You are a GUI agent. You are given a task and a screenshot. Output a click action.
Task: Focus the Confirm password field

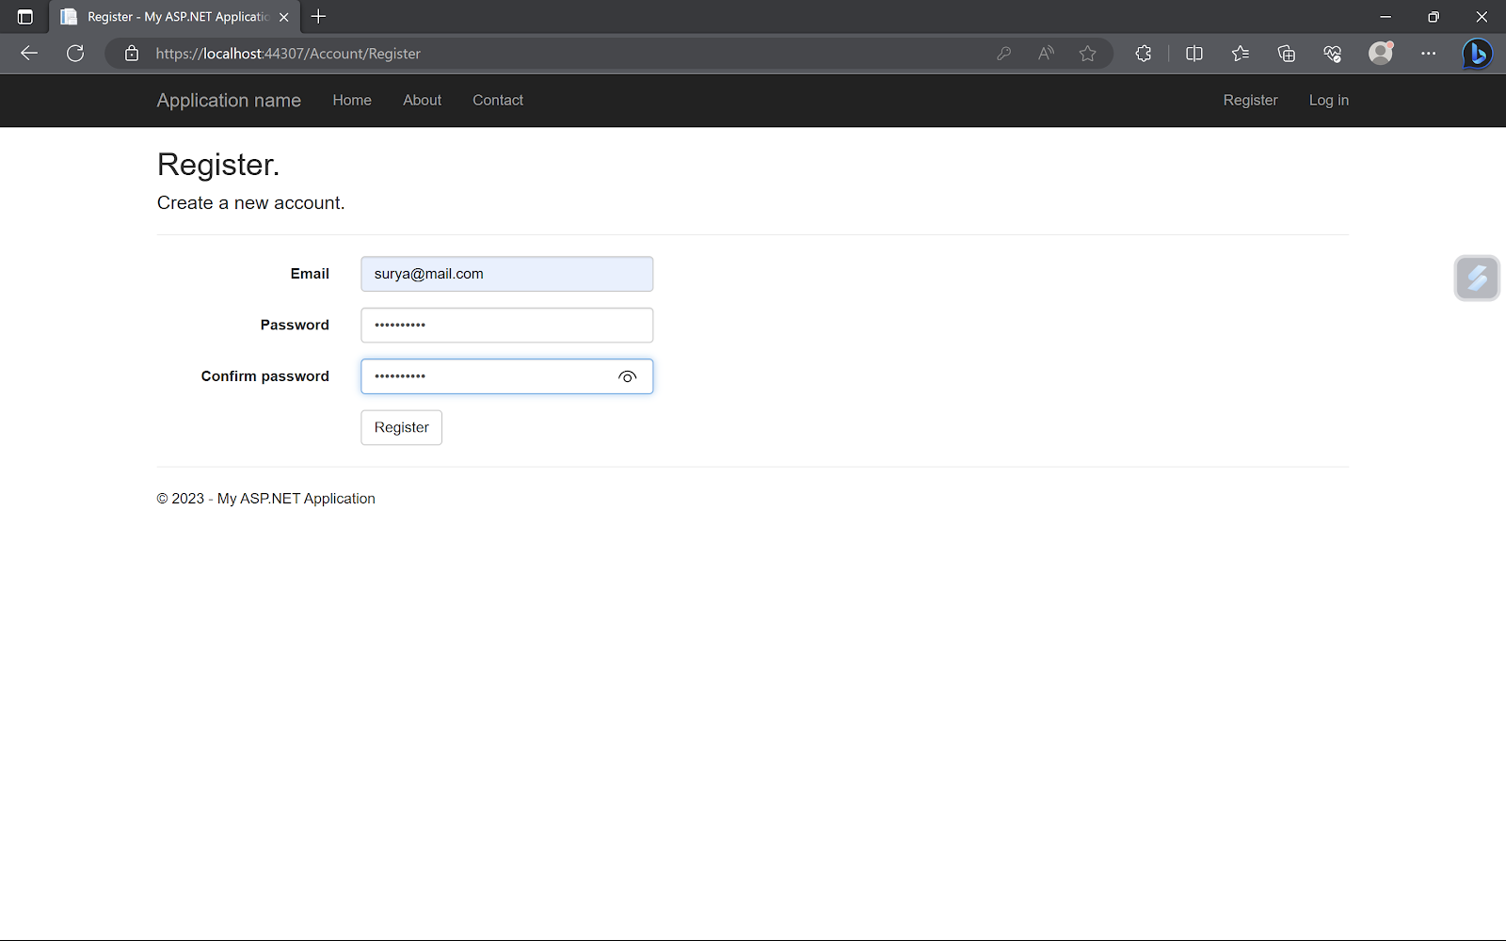506,376
